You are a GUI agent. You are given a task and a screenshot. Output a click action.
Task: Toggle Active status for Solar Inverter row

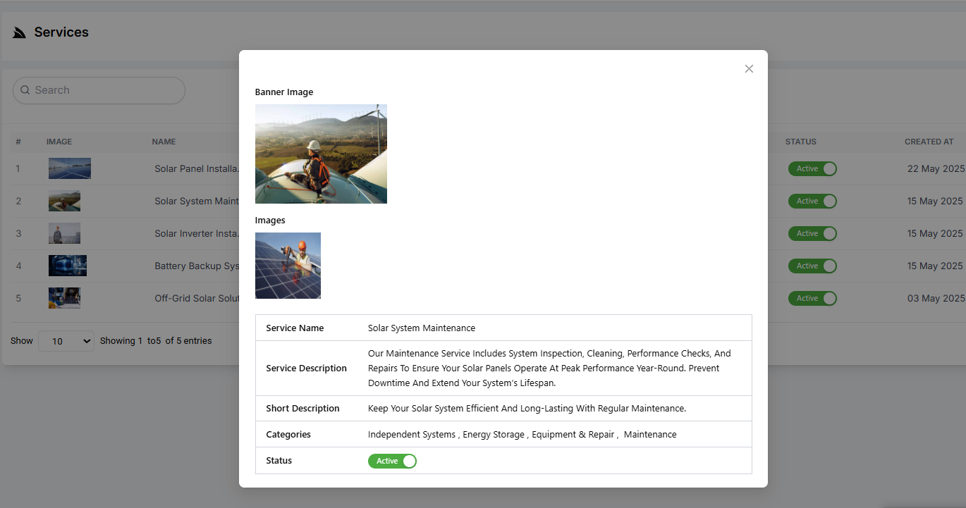[812, 233]
